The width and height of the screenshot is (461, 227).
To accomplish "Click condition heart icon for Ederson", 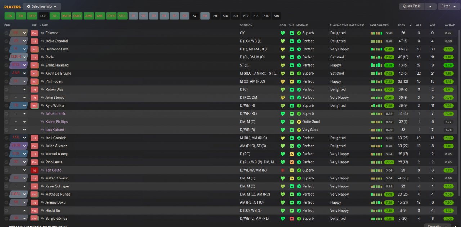I will [283, 33].
